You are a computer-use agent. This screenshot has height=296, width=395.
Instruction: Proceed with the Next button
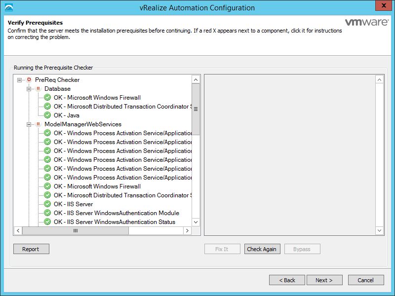[323, 280]
